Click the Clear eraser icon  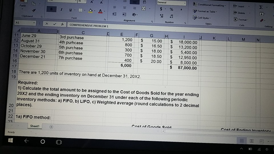(262, 20)
